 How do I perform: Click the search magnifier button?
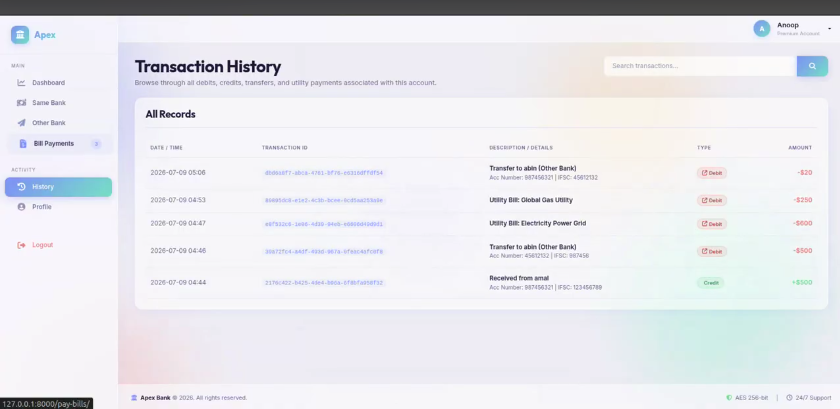click(812, 66)
